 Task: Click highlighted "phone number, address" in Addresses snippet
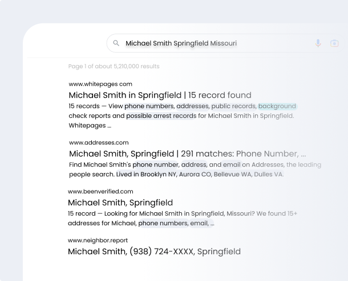click(169, 164)
